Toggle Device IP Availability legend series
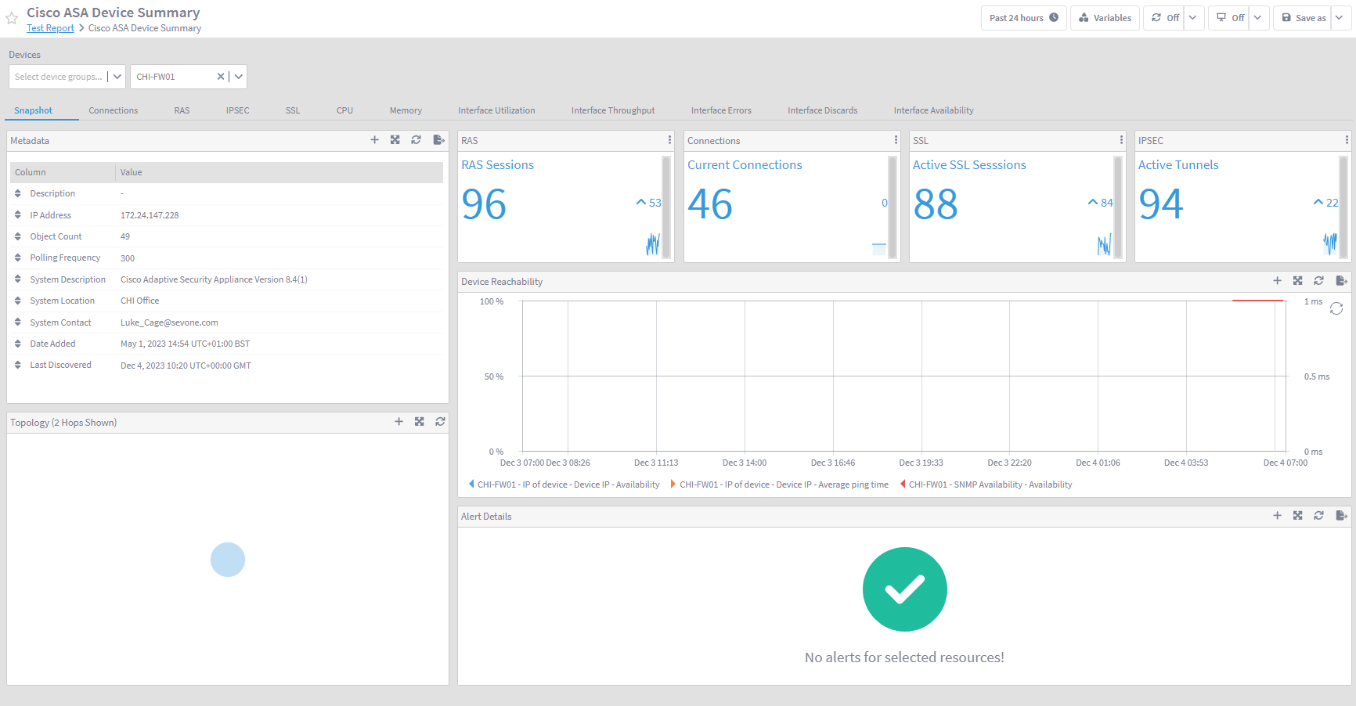Image resolution: width=1356 pixels, height=706 pixels. coord(564,484)
